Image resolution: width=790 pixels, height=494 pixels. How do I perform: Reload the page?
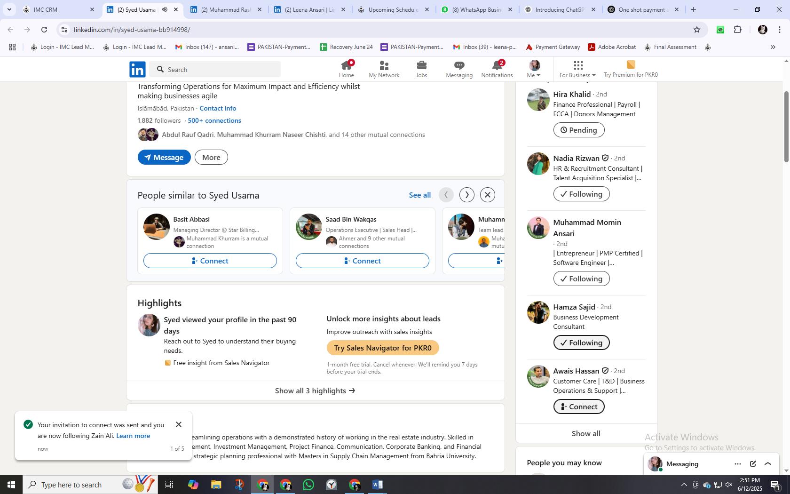[x=44, y=30]
